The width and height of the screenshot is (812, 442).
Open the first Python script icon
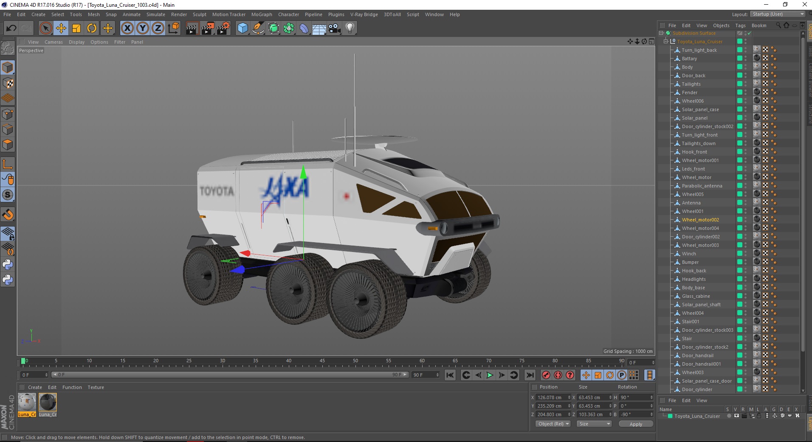(x=8, y=265)
